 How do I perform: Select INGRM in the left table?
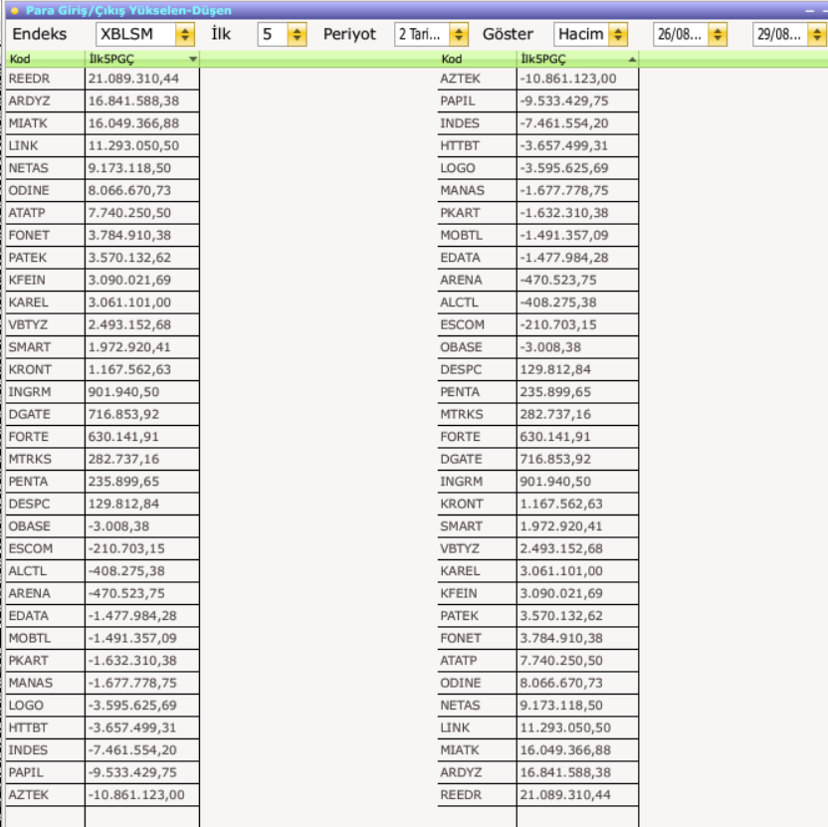(x=30, y=392)
